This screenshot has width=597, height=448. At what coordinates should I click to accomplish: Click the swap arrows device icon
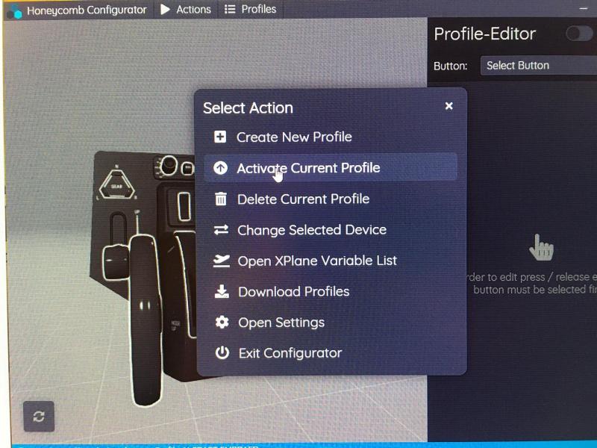point(221,230)
